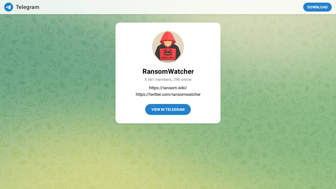Select the RansomWatcher channel title
336x189 pixels.
coord(168,71)
